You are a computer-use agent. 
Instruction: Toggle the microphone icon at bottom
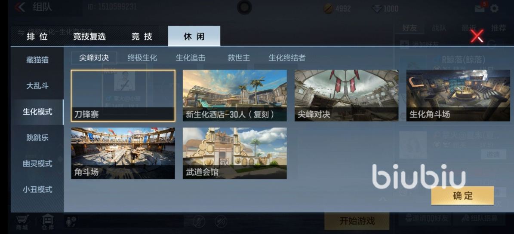tap(71, 222)
